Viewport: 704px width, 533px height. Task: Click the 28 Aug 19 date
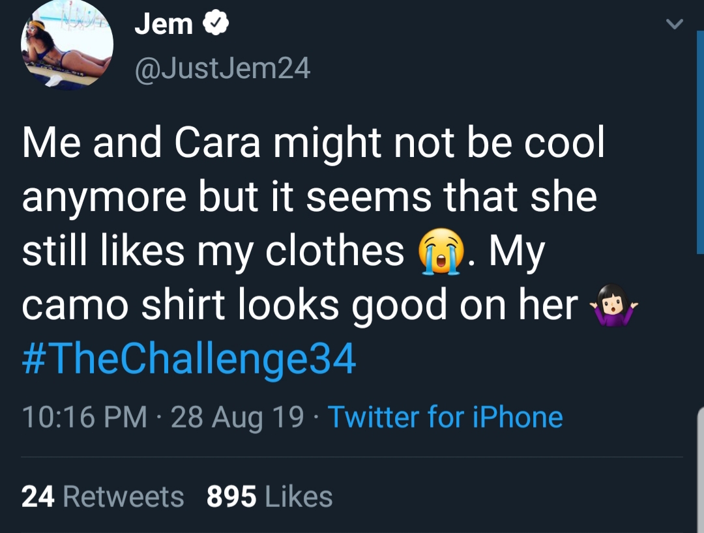point(237,417)
